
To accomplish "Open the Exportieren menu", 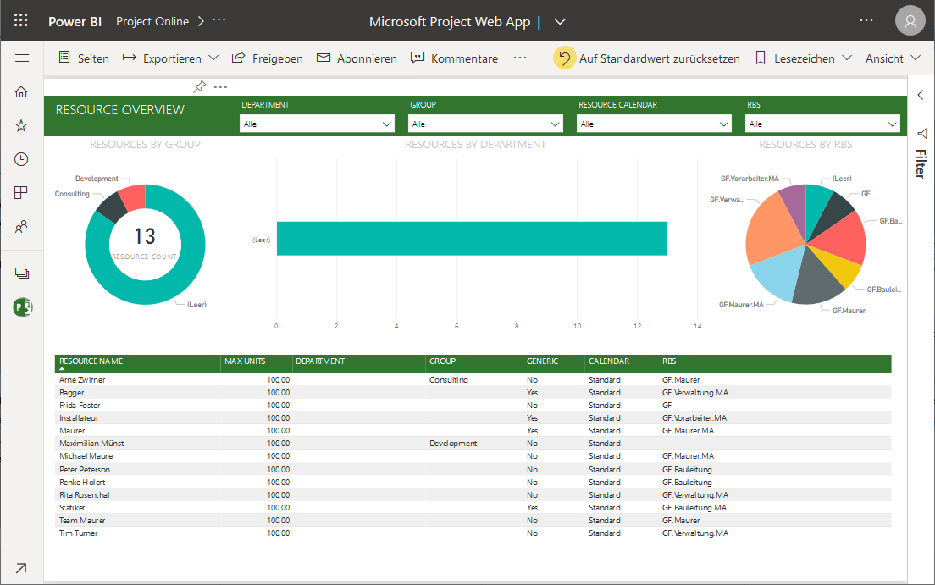I will (x=170, y=58).
